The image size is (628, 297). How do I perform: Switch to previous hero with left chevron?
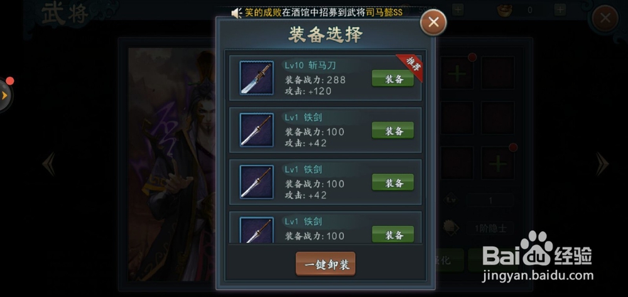(x=49, y=163)
